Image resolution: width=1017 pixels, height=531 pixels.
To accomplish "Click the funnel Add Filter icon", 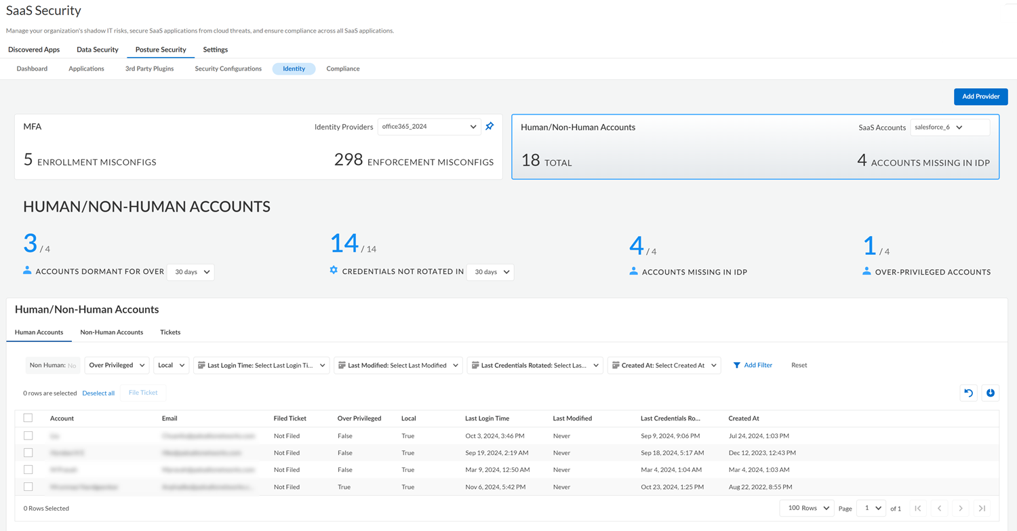I will tap(736, 365).
